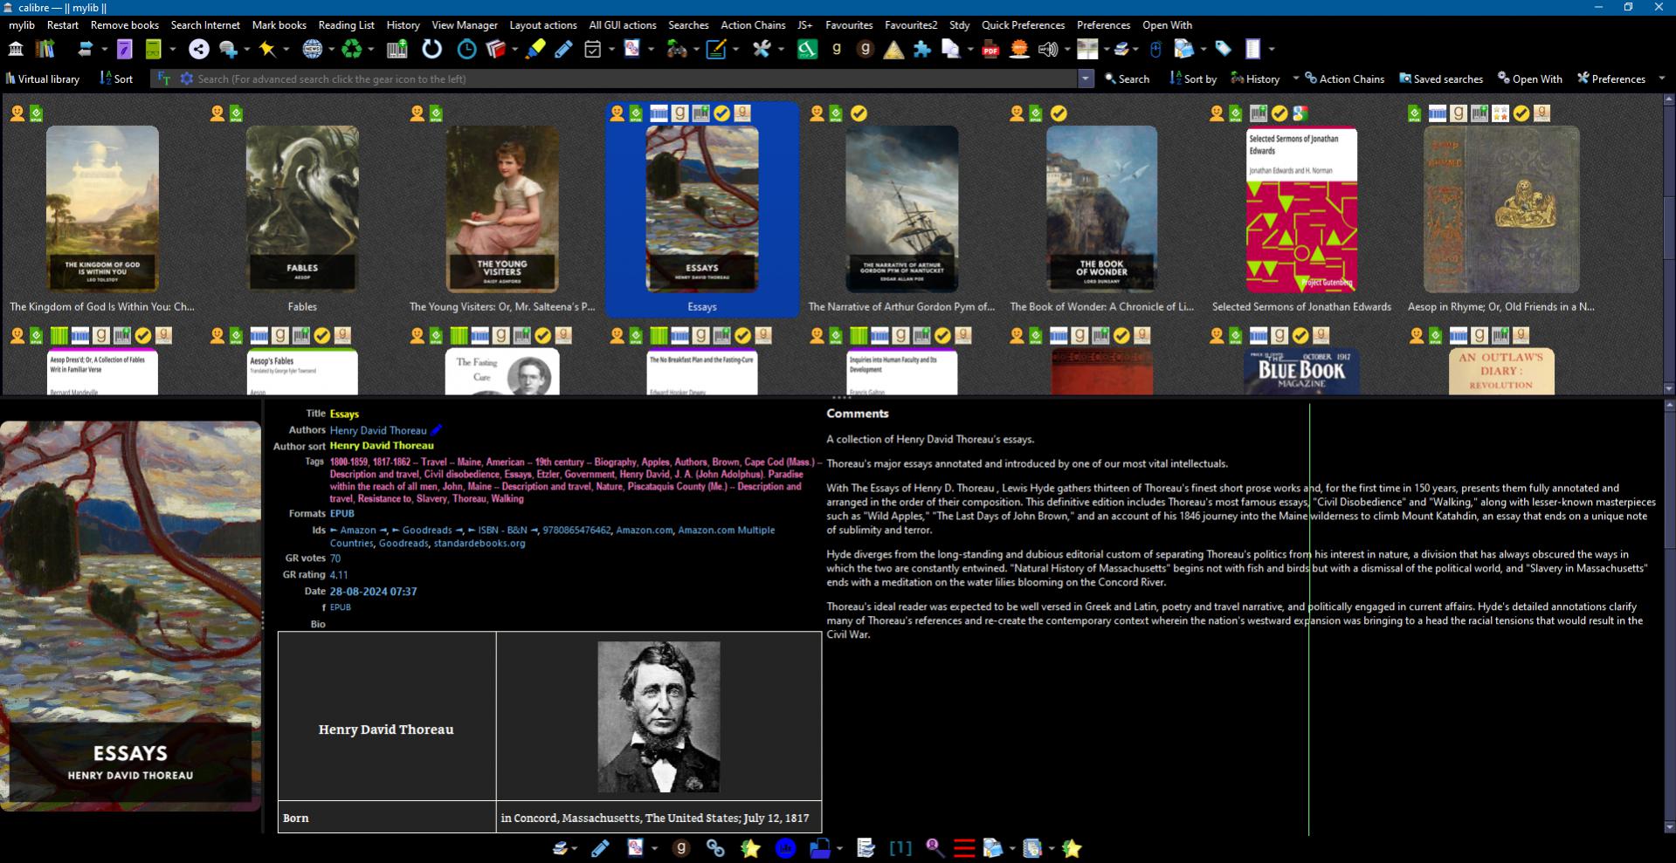Image resolution: width=1676 pixels, height=863 pixels.
Task: Click the yellow checkmark badge above Essays cover
Action: click(x=721, y=113)
